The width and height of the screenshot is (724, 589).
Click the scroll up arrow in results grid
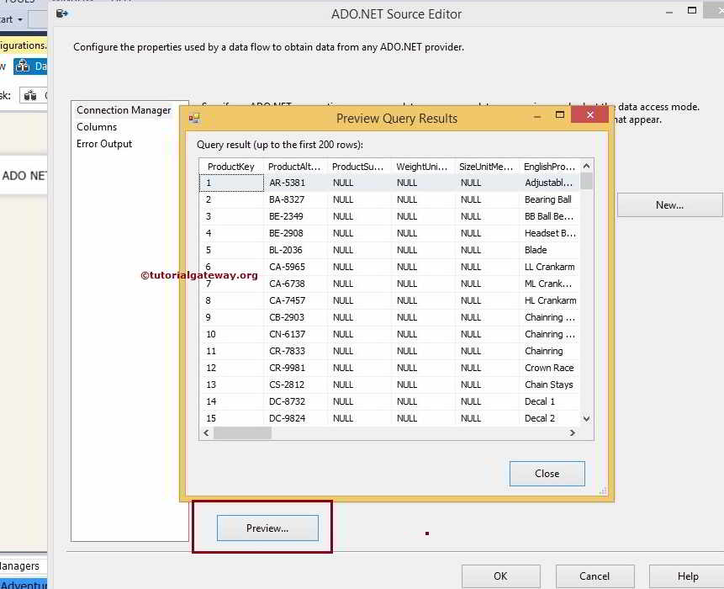click(x=586, y=167)
